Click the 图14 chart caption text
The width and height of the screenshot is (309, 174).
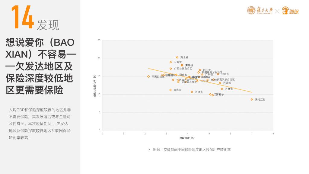[192, 150]
